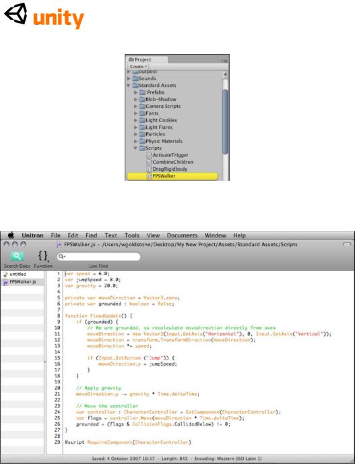Image resolution: width=355 pixels, height=464 pixels.
Task: Click the '// Apply gravity' comment line
Action: tap(99, 388)
